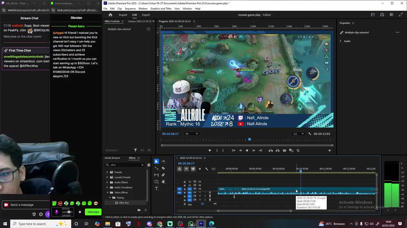407x228 pixels.
Task: Open the Sequence menu
Action: pyautogui.click(x=130, y=9)
